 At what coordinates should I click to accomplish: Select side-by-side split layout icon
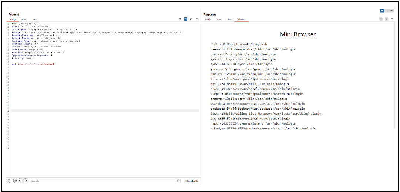382,11
